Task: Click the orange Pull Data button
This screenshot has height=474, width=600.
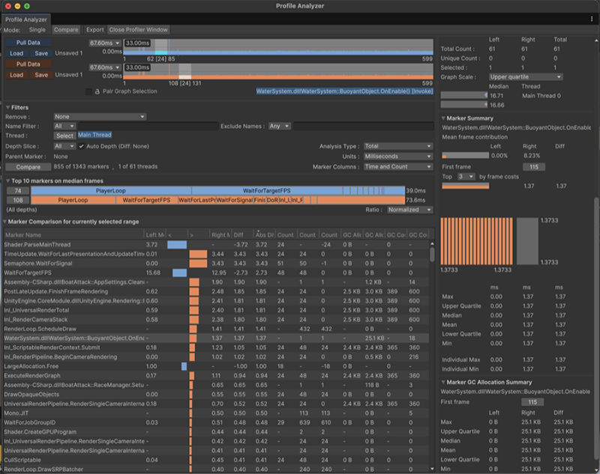Action: point(28,64)
